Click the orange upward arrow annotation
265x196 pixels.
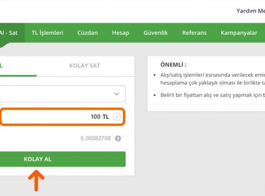point(36,181)
